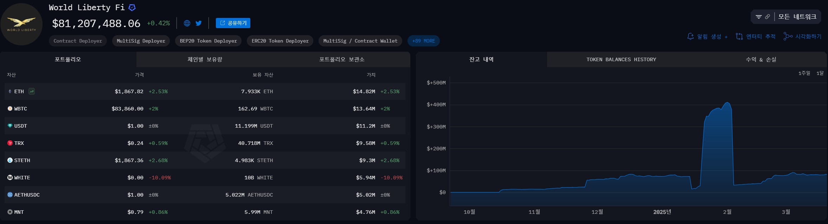Click the TRX token icon
The height and width of the screenshot is (224, 828).
[10, 143]
